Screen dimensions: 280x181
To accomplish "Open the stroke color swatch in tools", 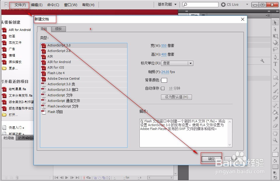I will coord(275,154).
